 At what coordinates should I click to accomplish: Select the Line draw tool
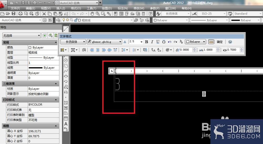[66, 29]
